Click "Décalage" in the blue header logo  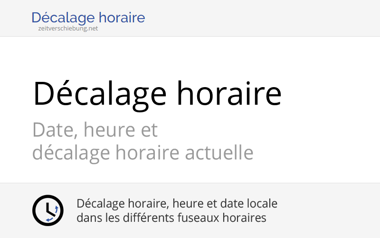(x=63, y=18)
